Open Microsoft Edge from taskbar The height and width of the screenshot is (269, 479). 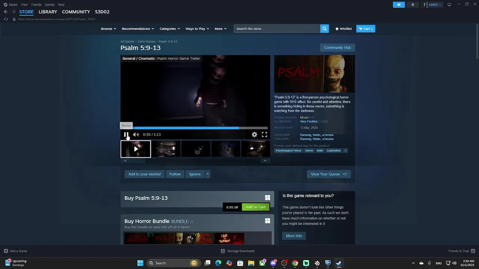pos(219,263)
